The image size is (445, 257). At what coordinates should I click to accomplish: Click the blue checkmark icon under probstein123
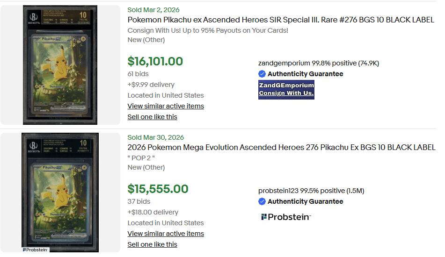tap(262, 201)
